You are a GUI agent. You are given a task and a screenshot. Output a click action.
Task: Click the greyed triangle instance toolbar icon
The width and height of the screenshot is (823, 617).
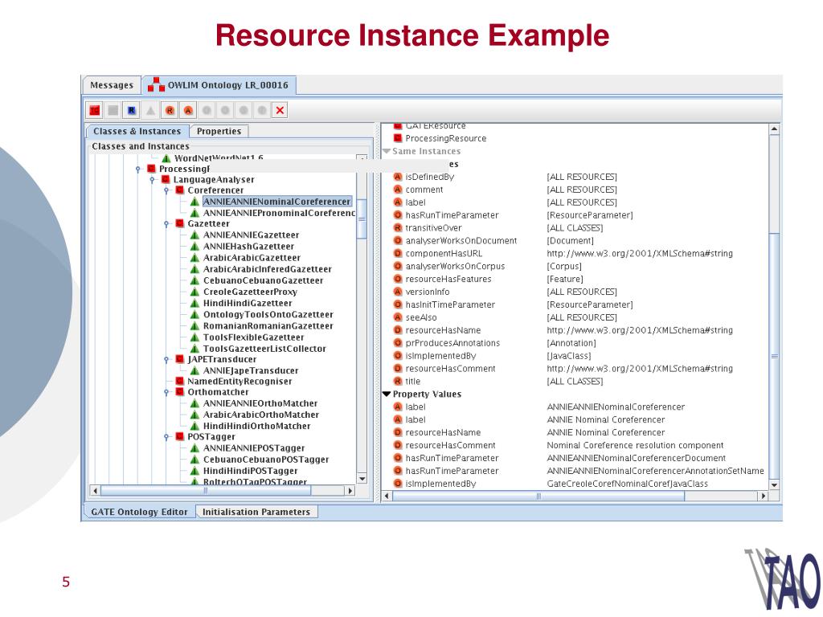pos(150,110)
